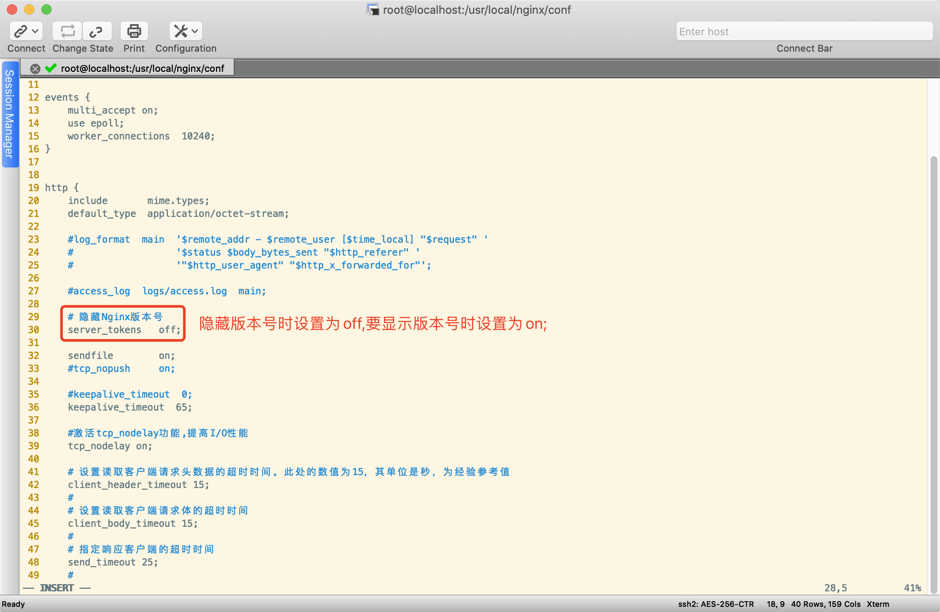Screen dimensions: 940x612
Task: Click the Print printer icon
Action: coord(134,31)
